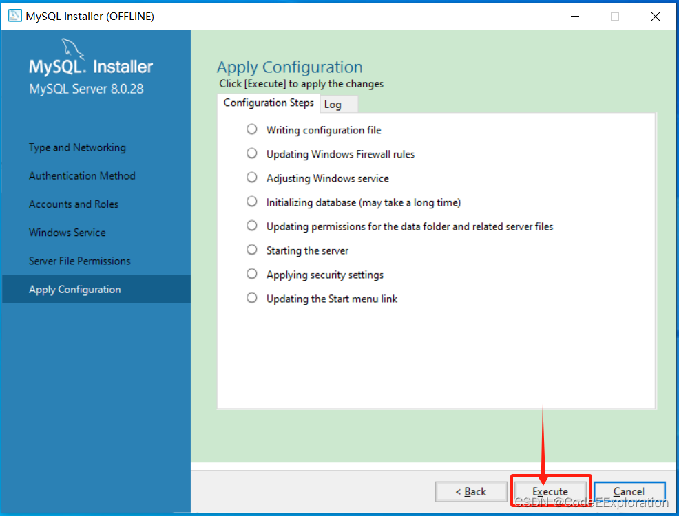Close the MySQL Installer window

click(655, 17)
